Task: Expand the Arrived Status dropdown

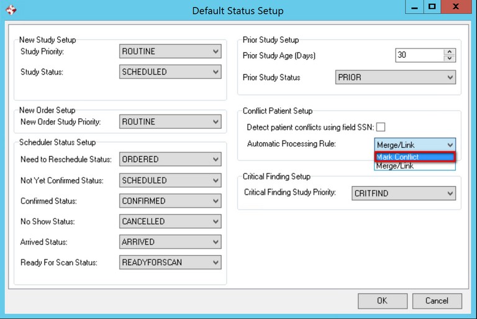Action: click(170, 242)
